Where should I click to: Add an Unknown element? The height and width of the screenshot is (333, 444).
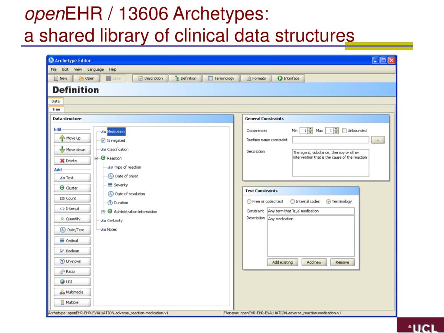coord(72,261)
